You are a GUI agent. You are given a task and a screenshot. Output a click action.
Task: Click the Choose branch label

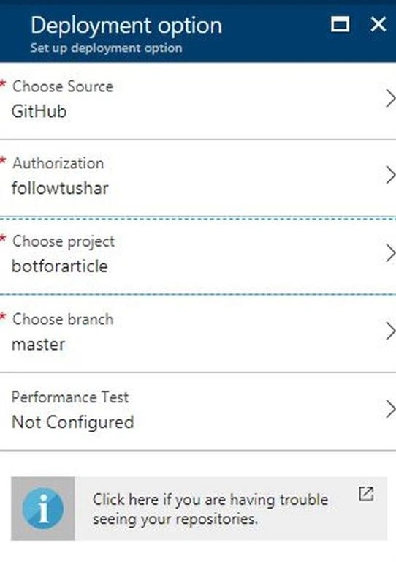63,319
